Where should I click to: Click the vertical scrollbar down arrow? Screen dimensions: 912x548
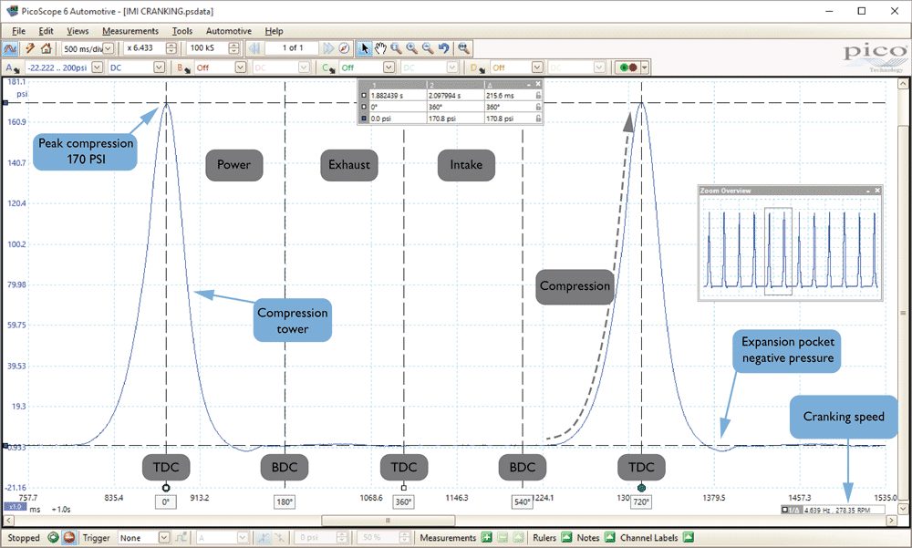tap(903, 509)
